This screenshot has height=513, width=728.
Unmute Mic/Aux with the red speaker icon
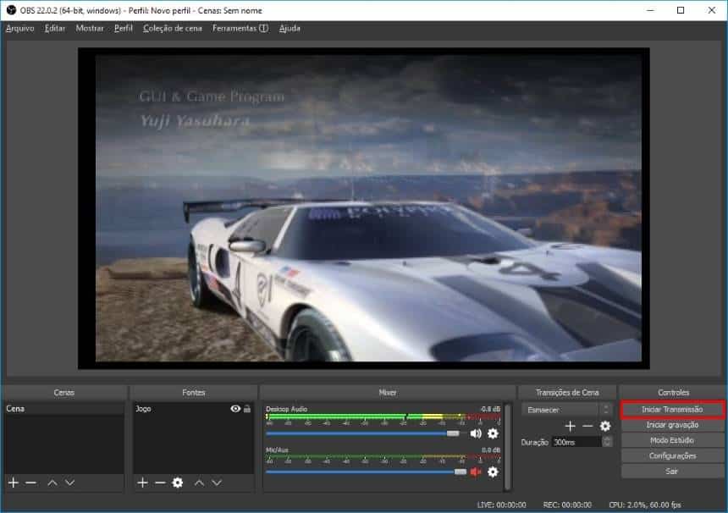click(476, 472)
